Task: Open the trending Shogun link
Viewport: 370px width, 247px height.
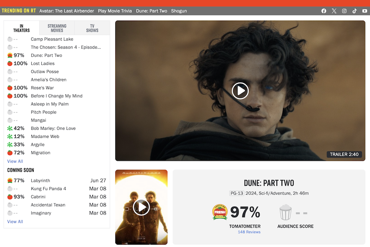Action: pyautogui.click(x=179, y=11)
